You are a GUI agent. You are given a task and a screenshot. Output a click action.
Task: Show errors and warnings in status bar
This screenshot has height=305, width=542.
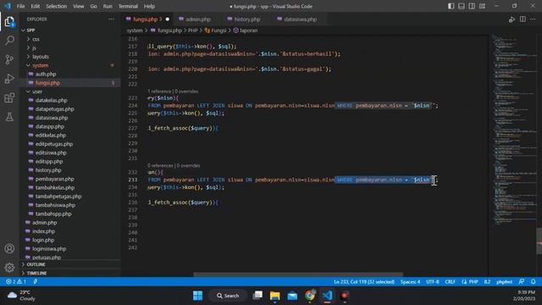[x=16, y=281]
